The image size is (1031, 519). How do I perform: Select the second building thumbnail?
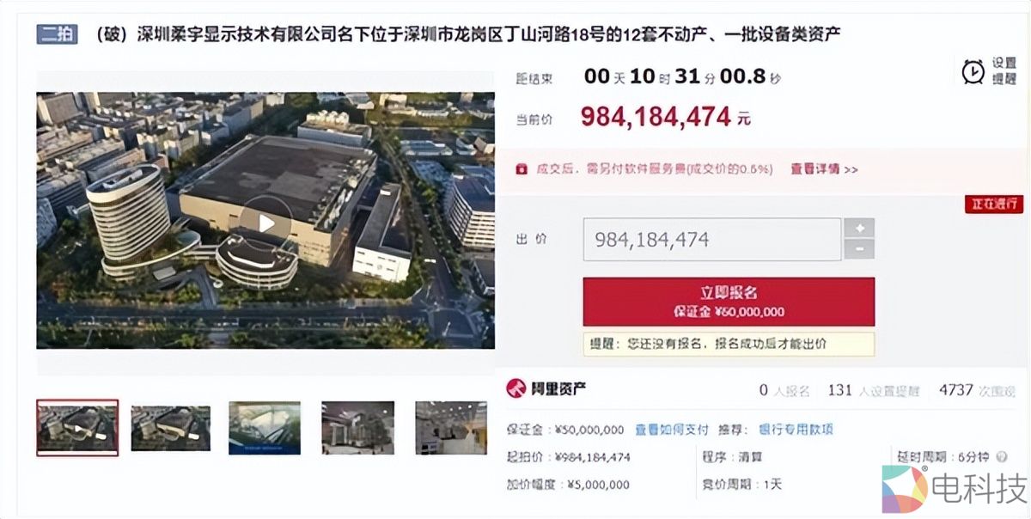170,428
